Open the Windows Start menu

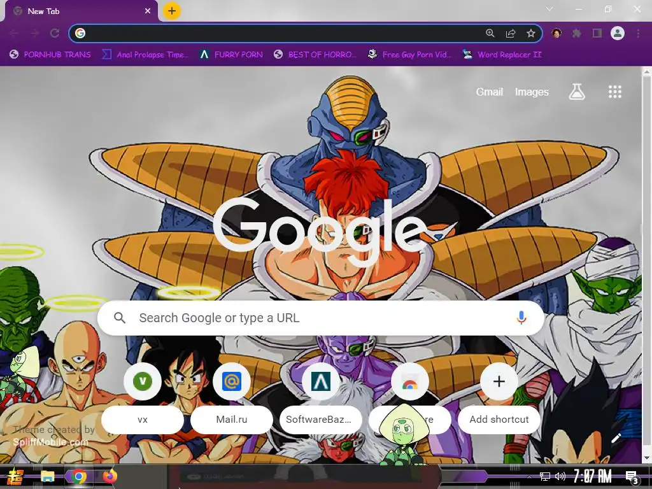coord(15,476)
